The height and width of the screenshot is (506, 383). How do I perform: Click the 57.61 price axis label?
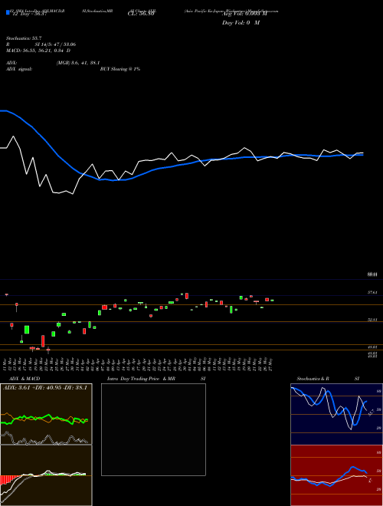click(x=372, y=292)
